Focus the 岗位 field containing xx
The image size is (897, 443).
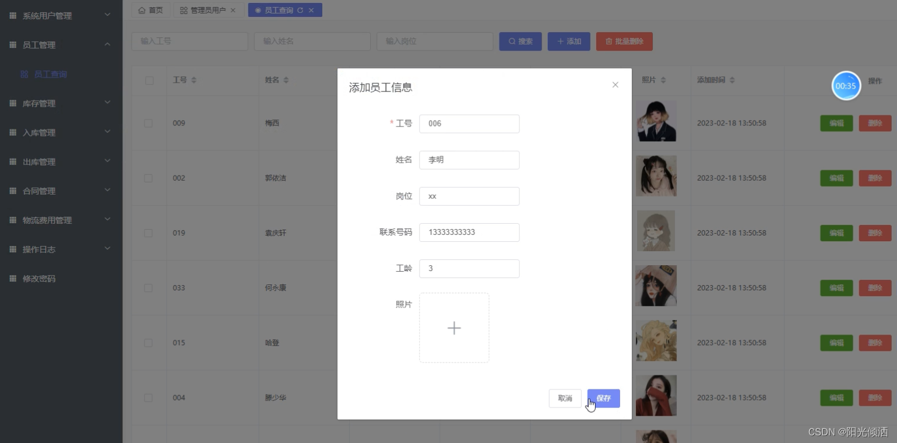coord(469,196)
